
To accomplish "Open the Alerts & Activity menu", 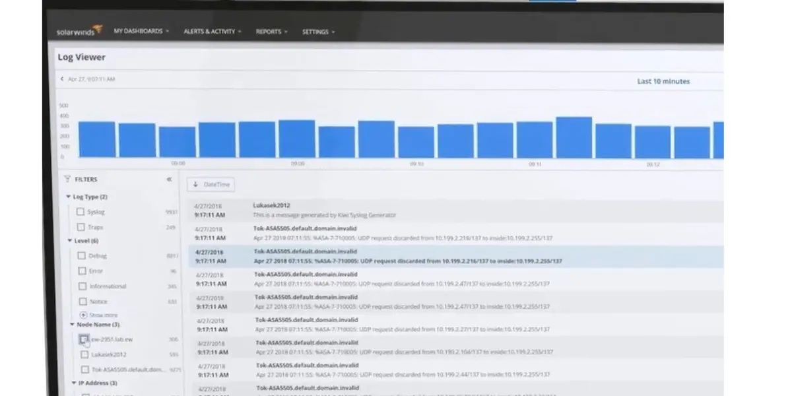I will (x=212, y=31).
